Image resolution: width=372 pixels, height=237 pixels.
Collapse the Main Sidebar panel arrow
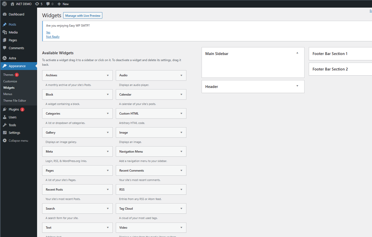click(x=297, y=53)
